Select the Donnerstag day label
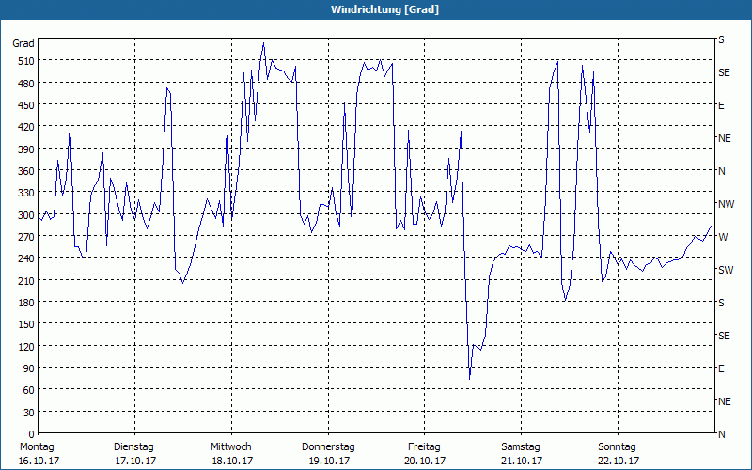752x470 pixels. click(x=328, y=447)
